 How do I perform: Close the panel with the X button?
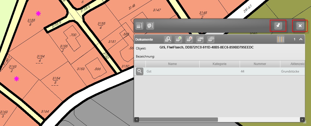point(300,26)
